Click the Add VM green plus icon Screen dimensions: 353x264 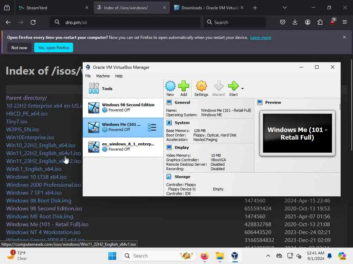(184, 88)
